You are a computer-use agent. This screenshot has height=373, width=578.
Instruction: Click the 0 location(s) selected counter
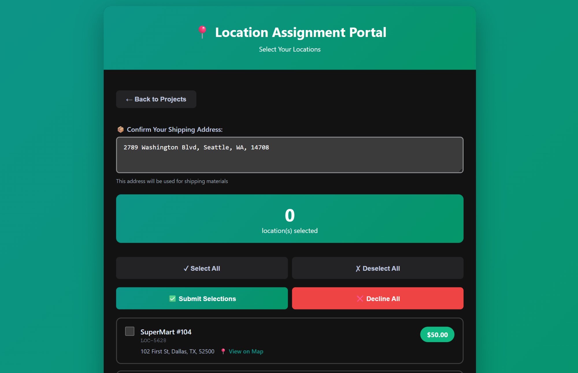(290, 219)
